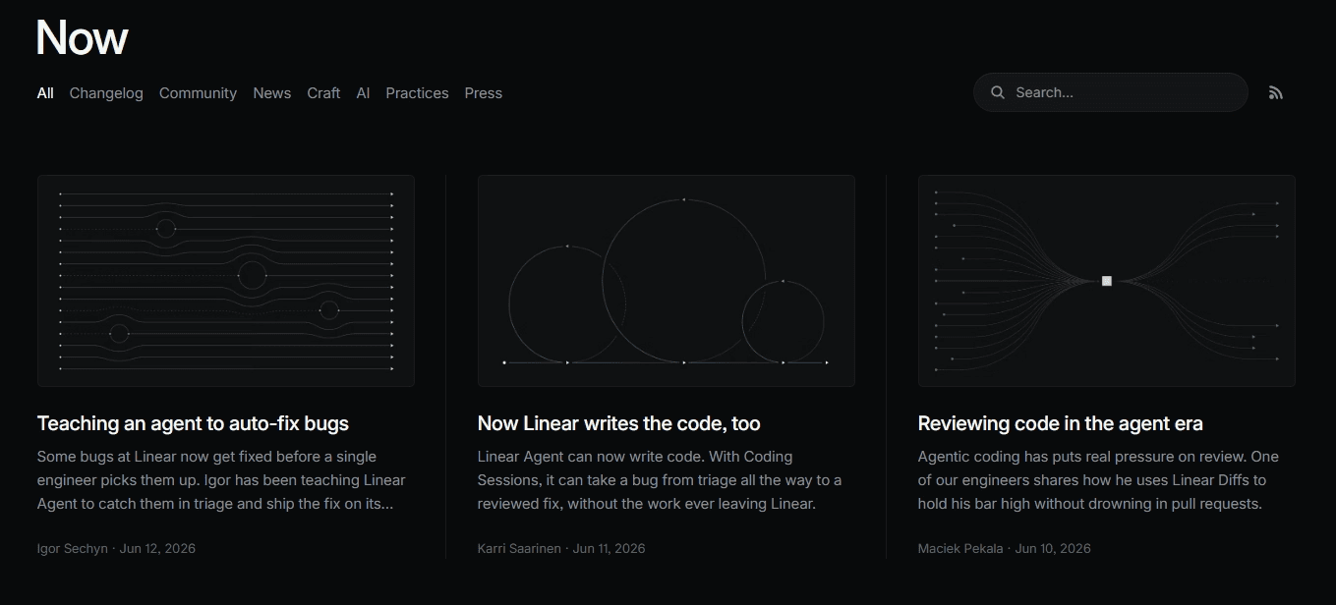Click byline 'Maciek Pekala · Jun 10, 2026'

coord(1004,549)
